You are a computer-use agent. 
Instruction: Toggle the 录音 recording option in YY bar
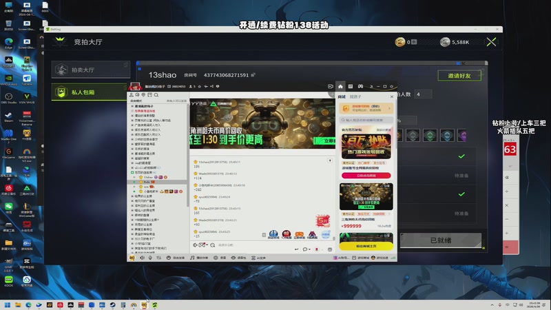click(x=220, y=258)
